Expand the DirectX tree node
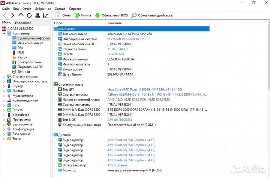This screenshot has height=178, width=270. (x=4, y=110)
